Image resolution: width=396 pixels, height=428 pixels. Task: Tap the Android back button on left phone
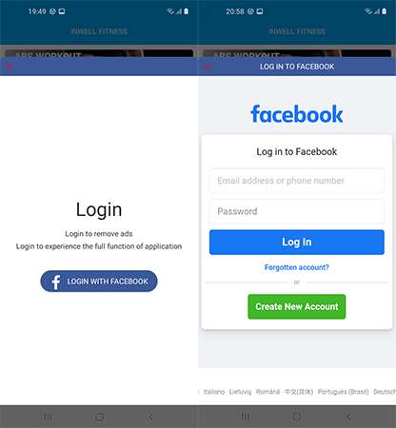click(x=150, y=417)
